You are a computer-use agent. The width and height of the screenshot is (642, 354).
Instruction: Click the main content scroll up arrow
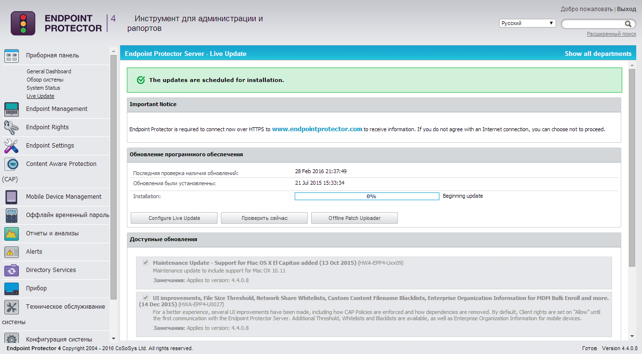[x=632, y=64]
